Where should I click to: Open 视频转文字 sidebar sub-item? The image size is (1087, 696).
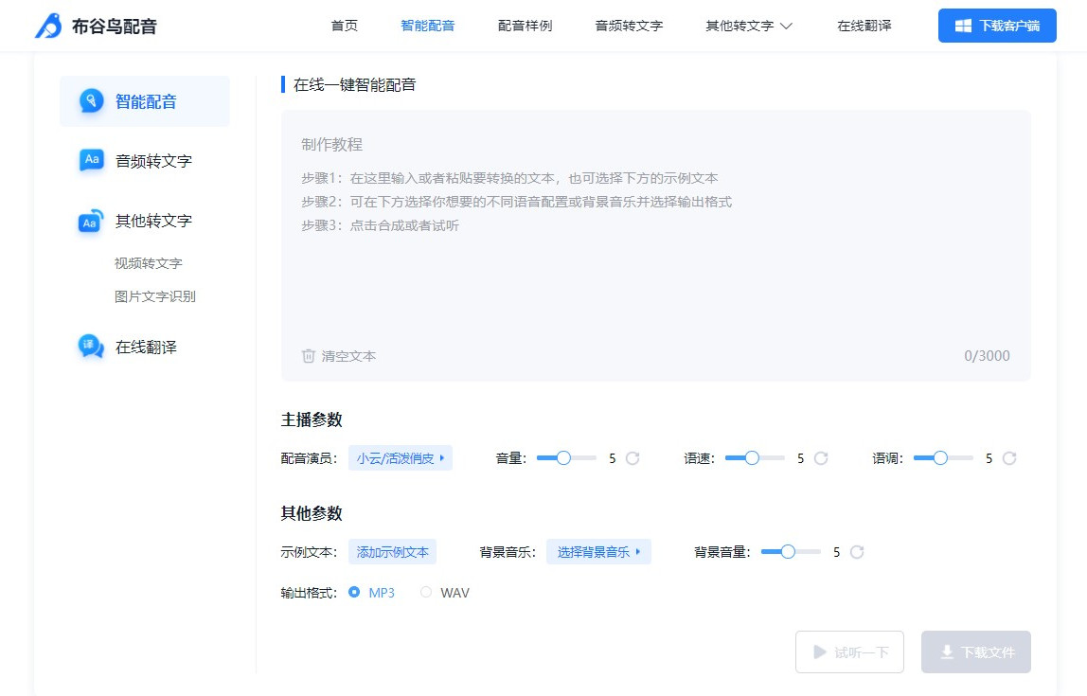[149, 263]
